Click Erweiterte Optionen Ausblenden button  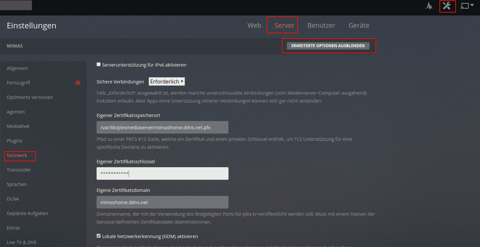point(328,46)
